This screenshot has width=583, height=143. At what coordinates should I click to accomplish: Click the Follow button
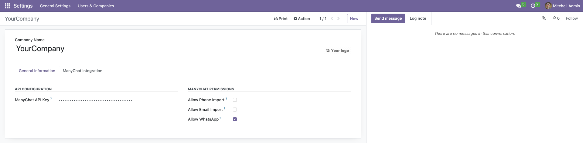[x=571, y=18]
